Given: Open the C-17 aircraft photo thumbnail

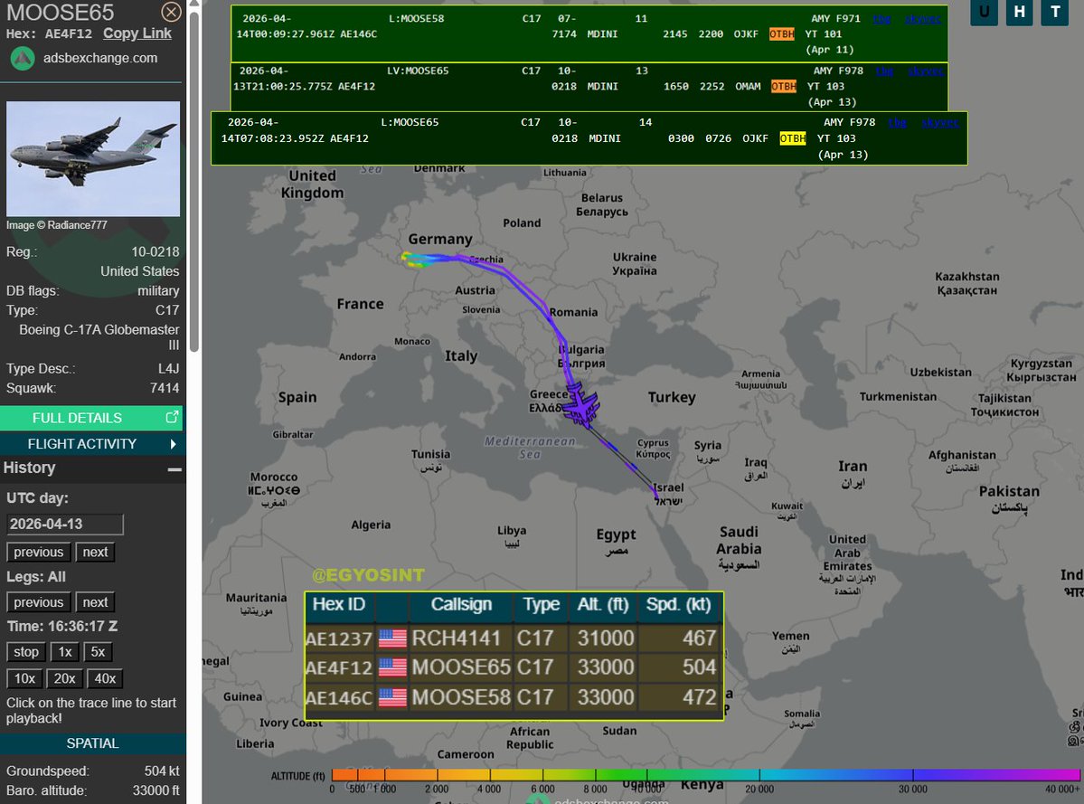Looking at the screenshot, I should pos(93,159).
